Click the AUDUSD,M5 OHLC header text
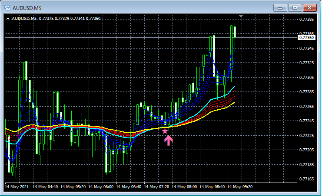Screen dimensions: 322x196 coord(56,19)
